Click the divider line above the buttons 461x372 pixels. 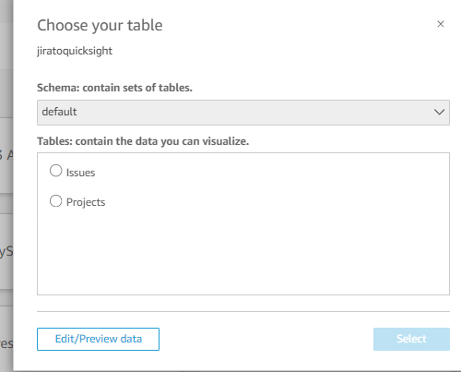coord(243,311)
